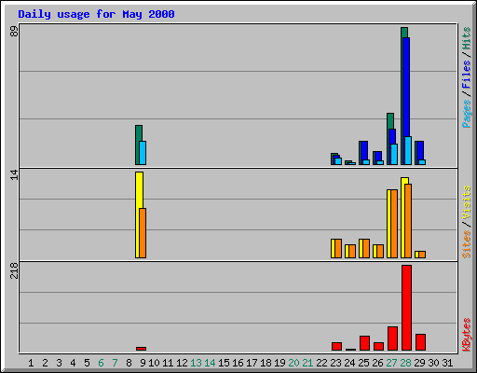
Task: Click the orange sites bar for day 9
Action: coord(143,233)
